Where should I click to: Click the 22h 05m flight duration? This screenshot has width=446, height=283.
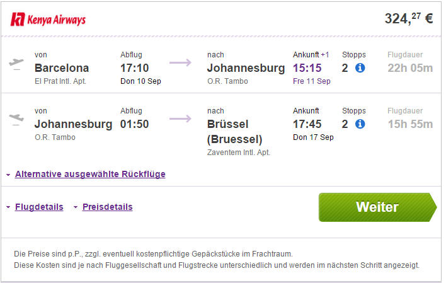410,68
